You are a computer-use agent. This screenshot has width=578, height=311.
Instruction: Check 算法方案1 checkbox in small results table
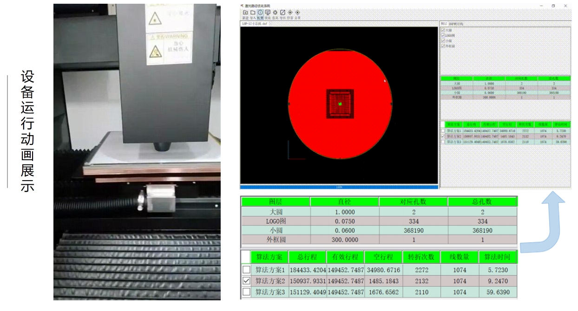coord(443,132)
